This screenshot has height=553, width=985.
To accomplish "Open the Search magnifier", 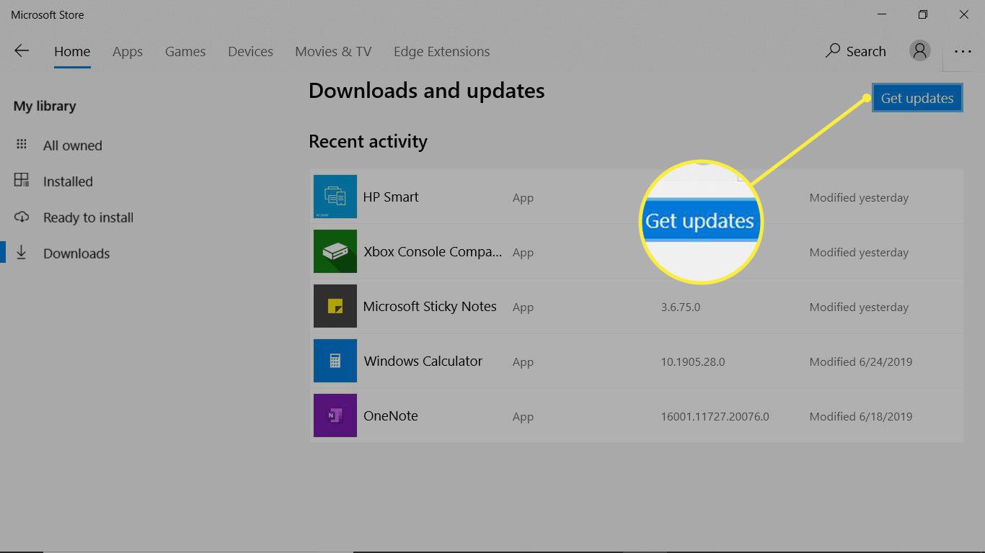I will click(833, 51).
